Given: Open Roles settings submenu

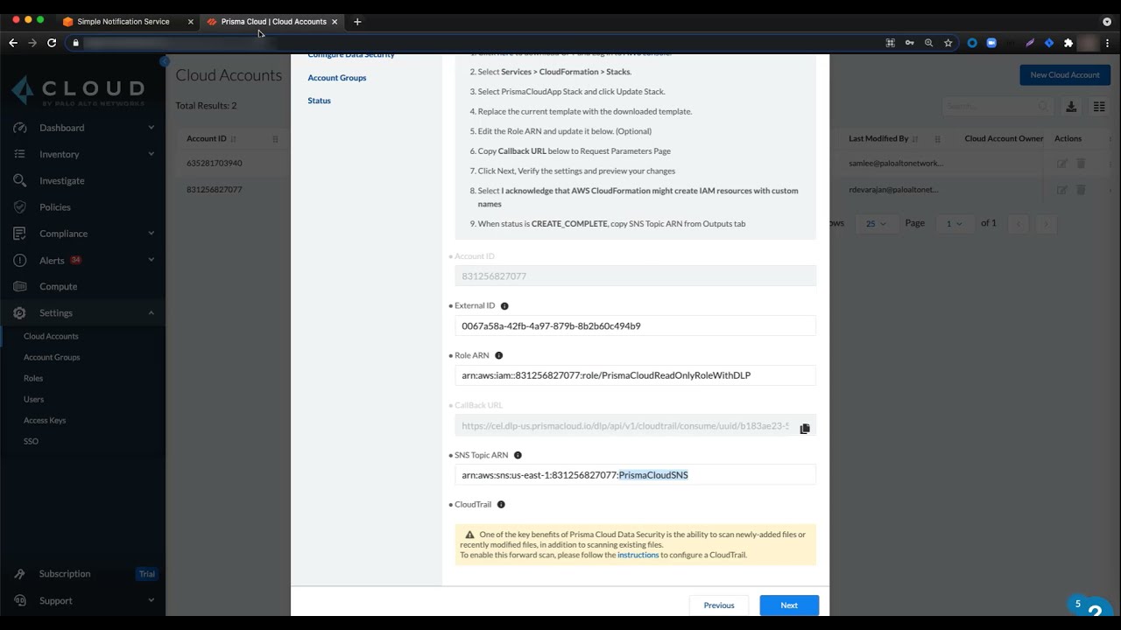Looking at the screenshot, I should (33, 378).
